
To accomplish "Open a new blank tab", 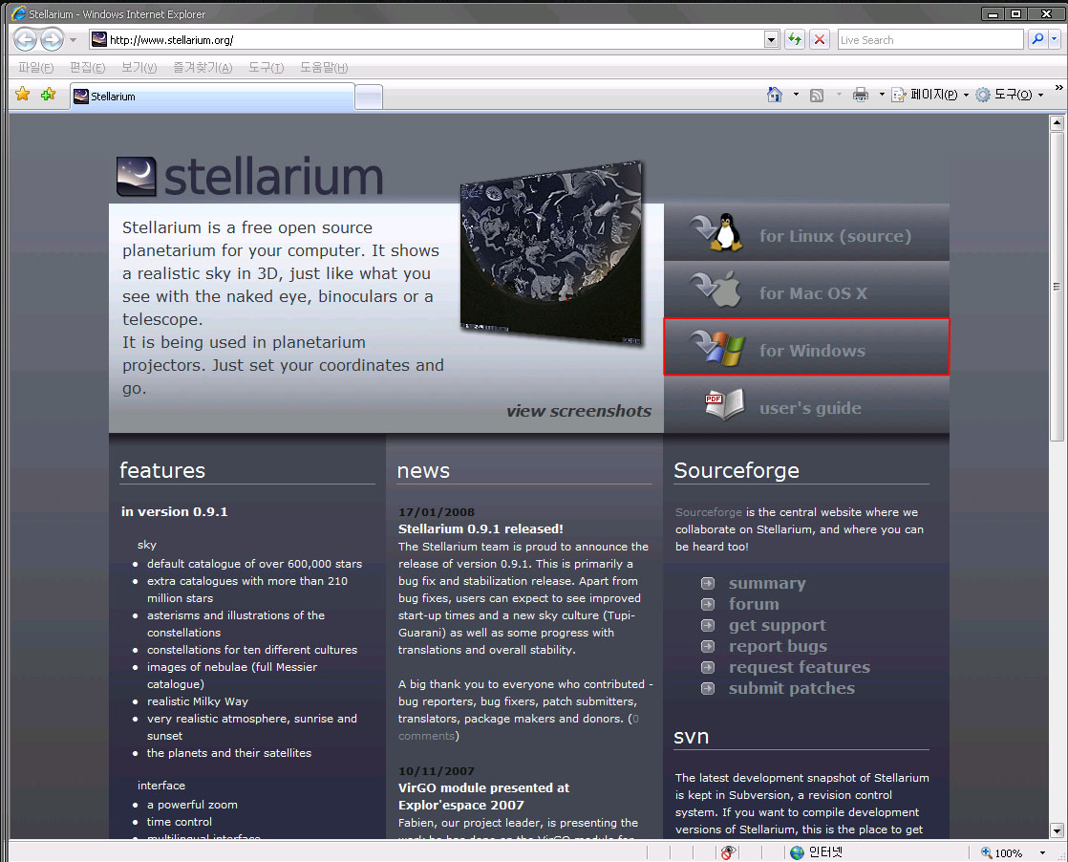I will pos(369,97).
